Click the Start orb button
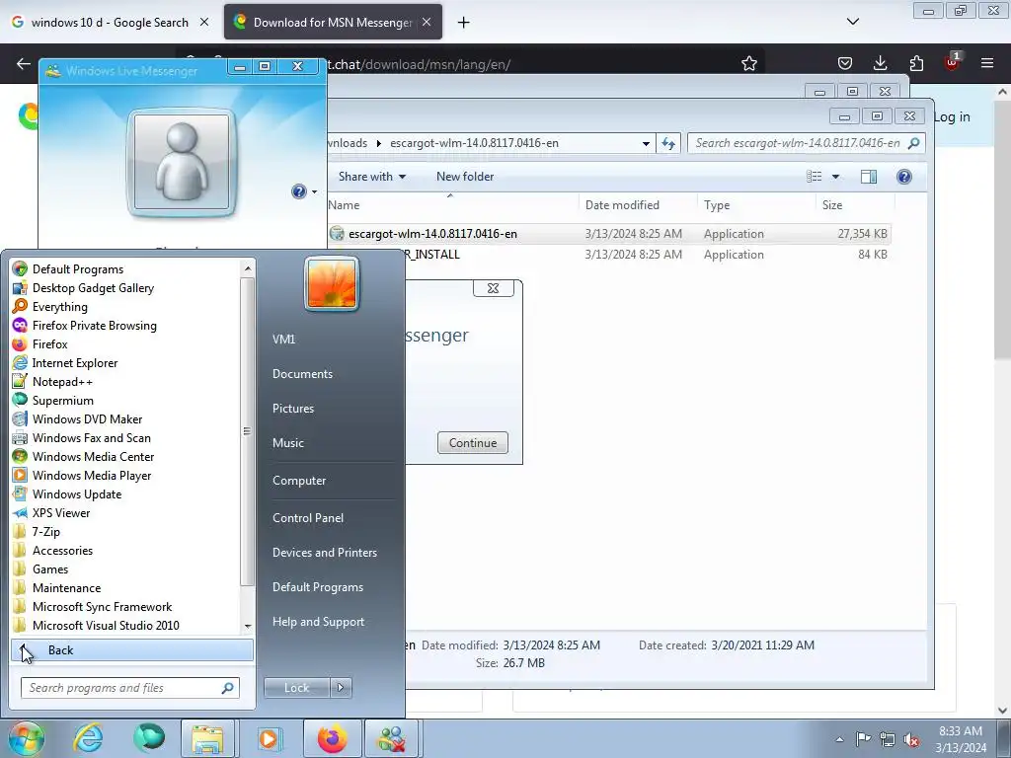The width and height of the screenshot is (1011, 758). (x=26, y=738)
